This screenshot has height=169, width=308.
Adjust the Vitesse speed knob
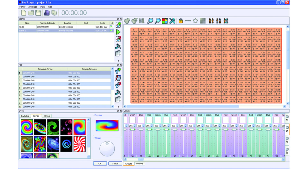point(107,149)
